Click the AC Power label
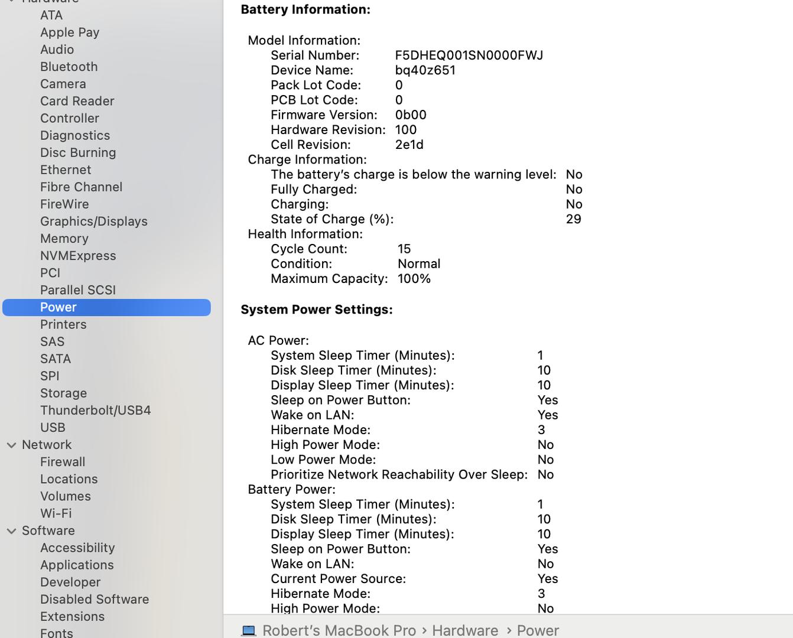Viewport: 793px width, 638px height. coord(278,341)
